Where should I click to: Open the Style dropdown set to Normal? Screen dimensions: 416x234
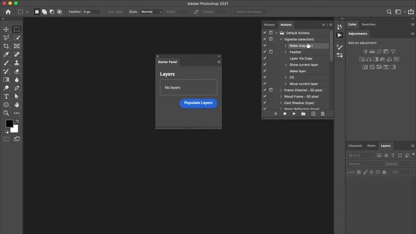pyautogui.click(x=151, y=12)
